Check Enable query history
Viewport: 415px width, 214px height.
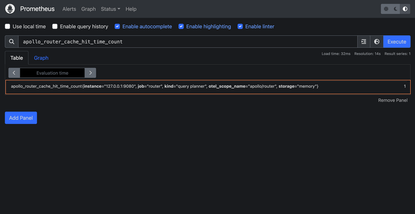(x=55, y=26)
